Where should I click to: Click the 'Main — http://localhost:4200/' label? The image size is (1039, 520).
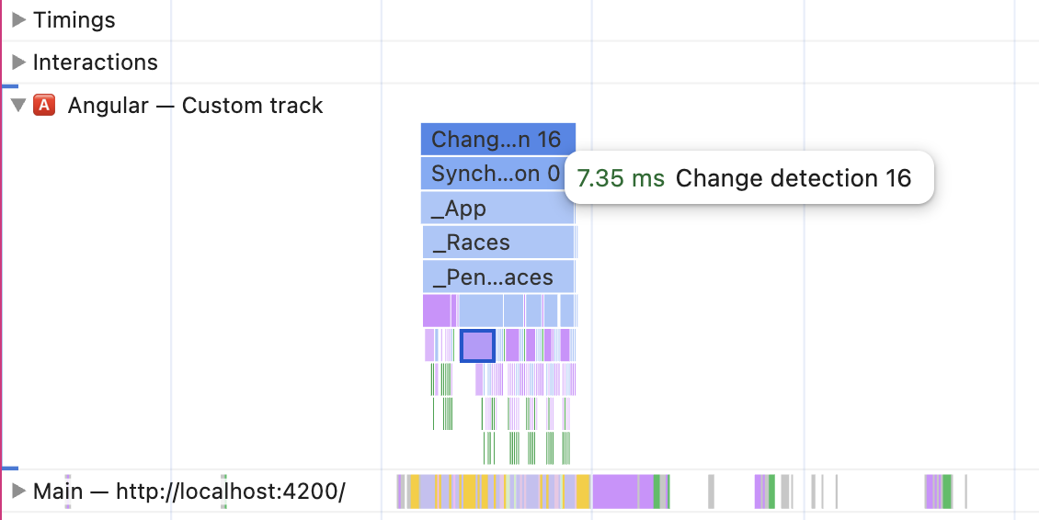(x=188, y=492)
